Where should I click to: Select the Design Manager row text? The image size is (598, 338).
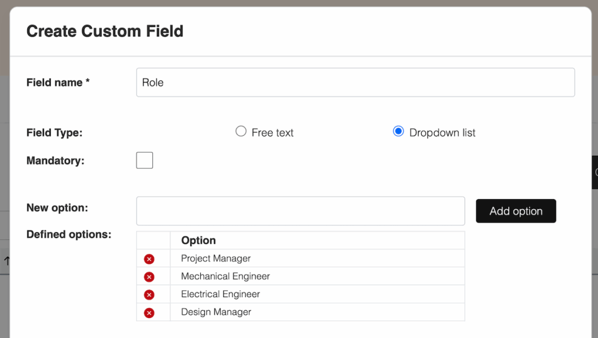216,312
